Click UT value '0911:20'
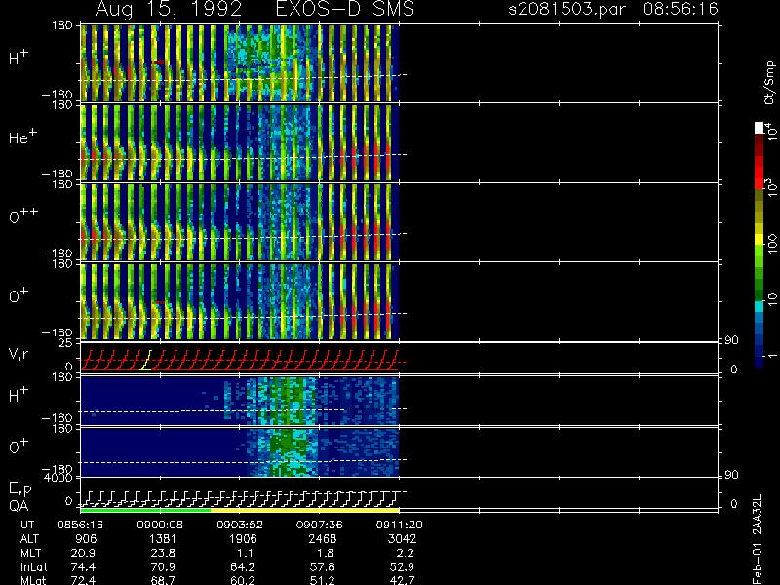 pos(399,525)
